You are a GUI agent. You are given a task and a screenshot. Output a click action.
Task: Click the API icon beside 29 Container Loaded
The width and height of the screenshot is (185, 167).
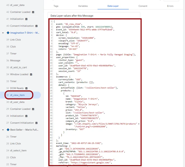[x=33, y=109]
